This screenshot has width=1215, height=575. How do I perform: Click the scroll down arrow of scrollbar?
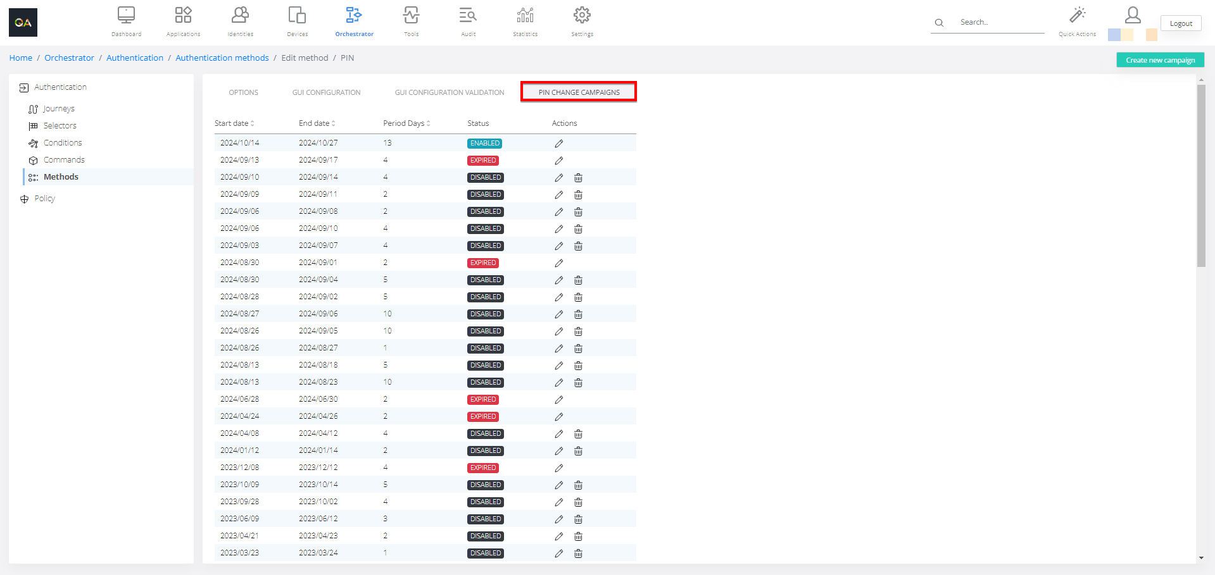(1201, 558)
